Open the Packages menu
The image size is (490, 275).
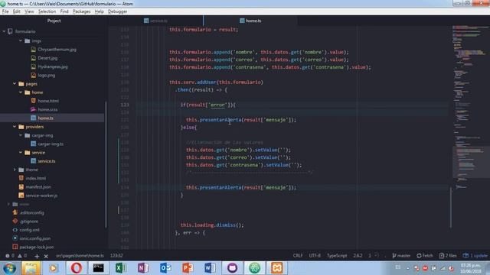82,11
